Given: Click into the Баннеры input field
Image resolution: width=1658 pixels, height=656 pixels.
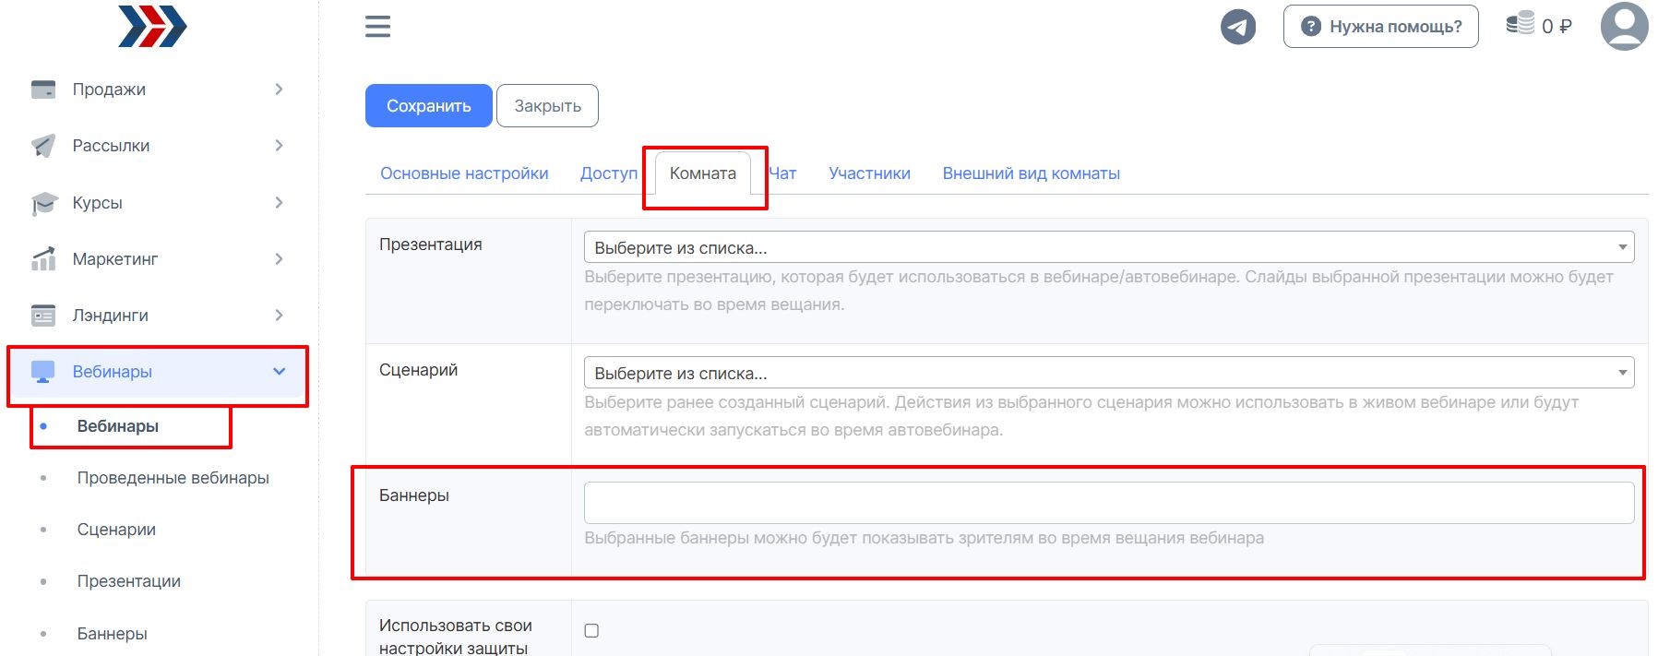Looking at the screenshot, I should pos(1108,503).
